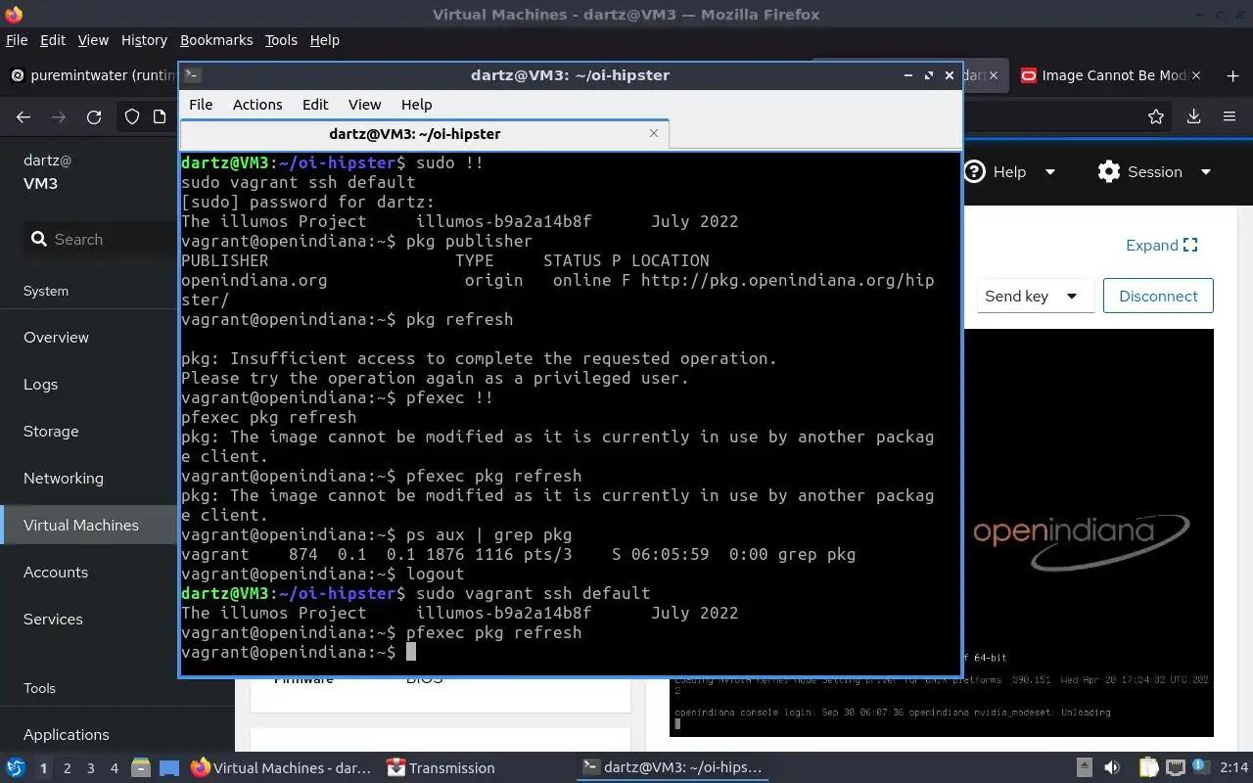Open Storage in Cockpit sidebar
Screen dimensions: 1253x783
pos(51,431)
